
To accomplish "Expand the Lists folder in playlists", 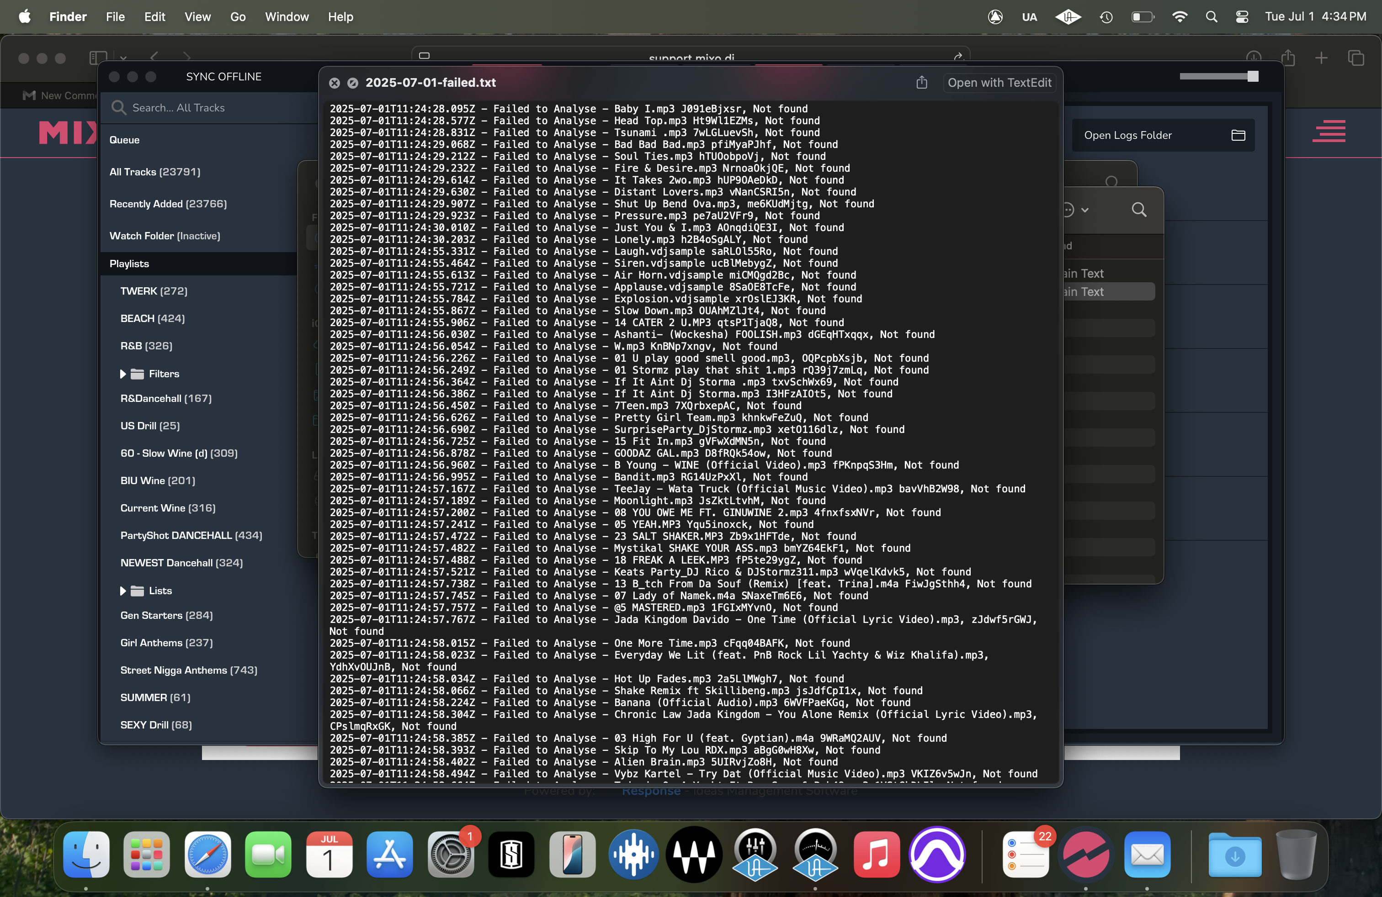I will [122, 591].
